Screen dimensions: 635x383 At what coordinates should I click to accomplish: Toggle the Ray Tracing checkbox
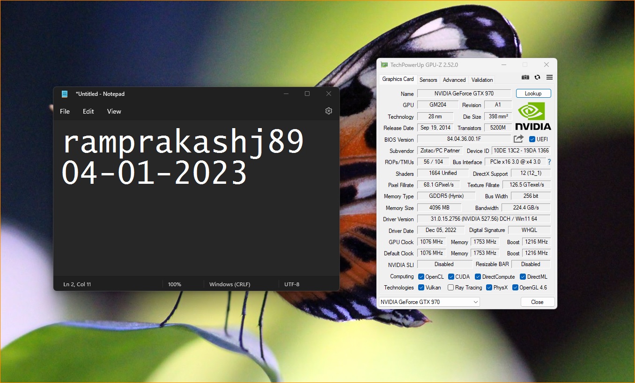[450, 288]
